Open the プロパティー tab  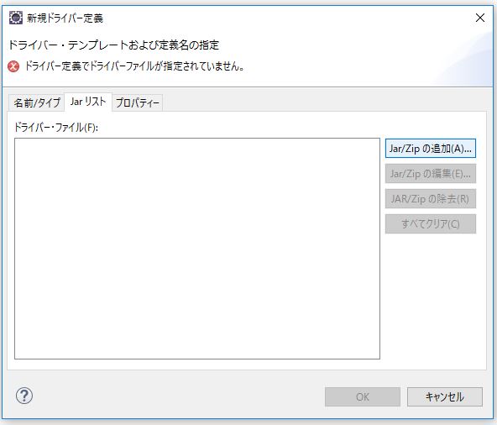pos(137,102)
